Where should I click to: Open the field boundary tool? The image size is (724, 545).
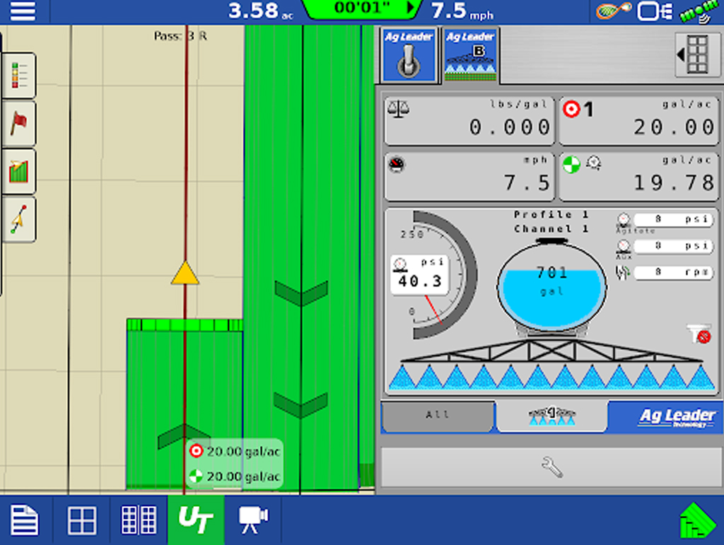pyautogui.click(x=18, y=172)
